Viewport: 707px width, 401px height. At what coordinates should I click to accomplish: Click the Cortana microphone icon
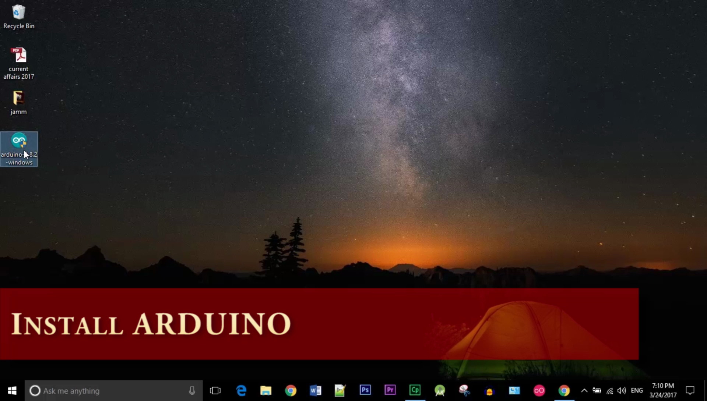(x=192, y=390)
